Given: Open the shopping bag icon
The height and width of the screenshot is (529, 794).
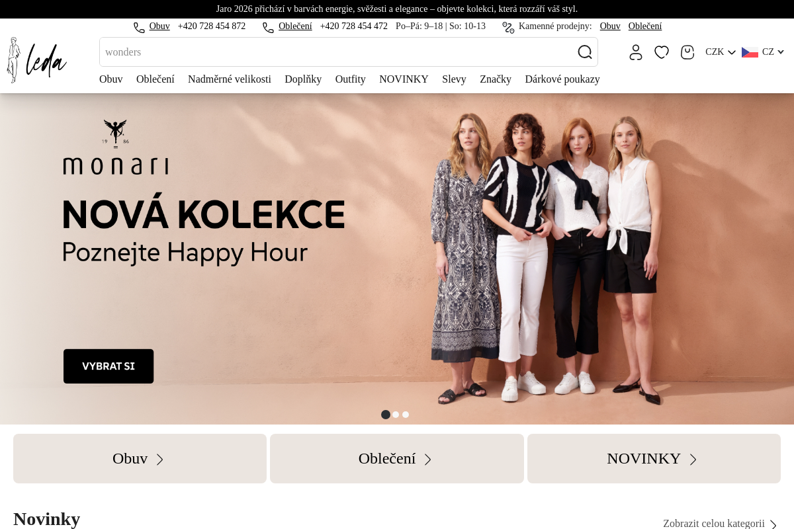Looking at the screenshot, I should (x=687, y=52).
